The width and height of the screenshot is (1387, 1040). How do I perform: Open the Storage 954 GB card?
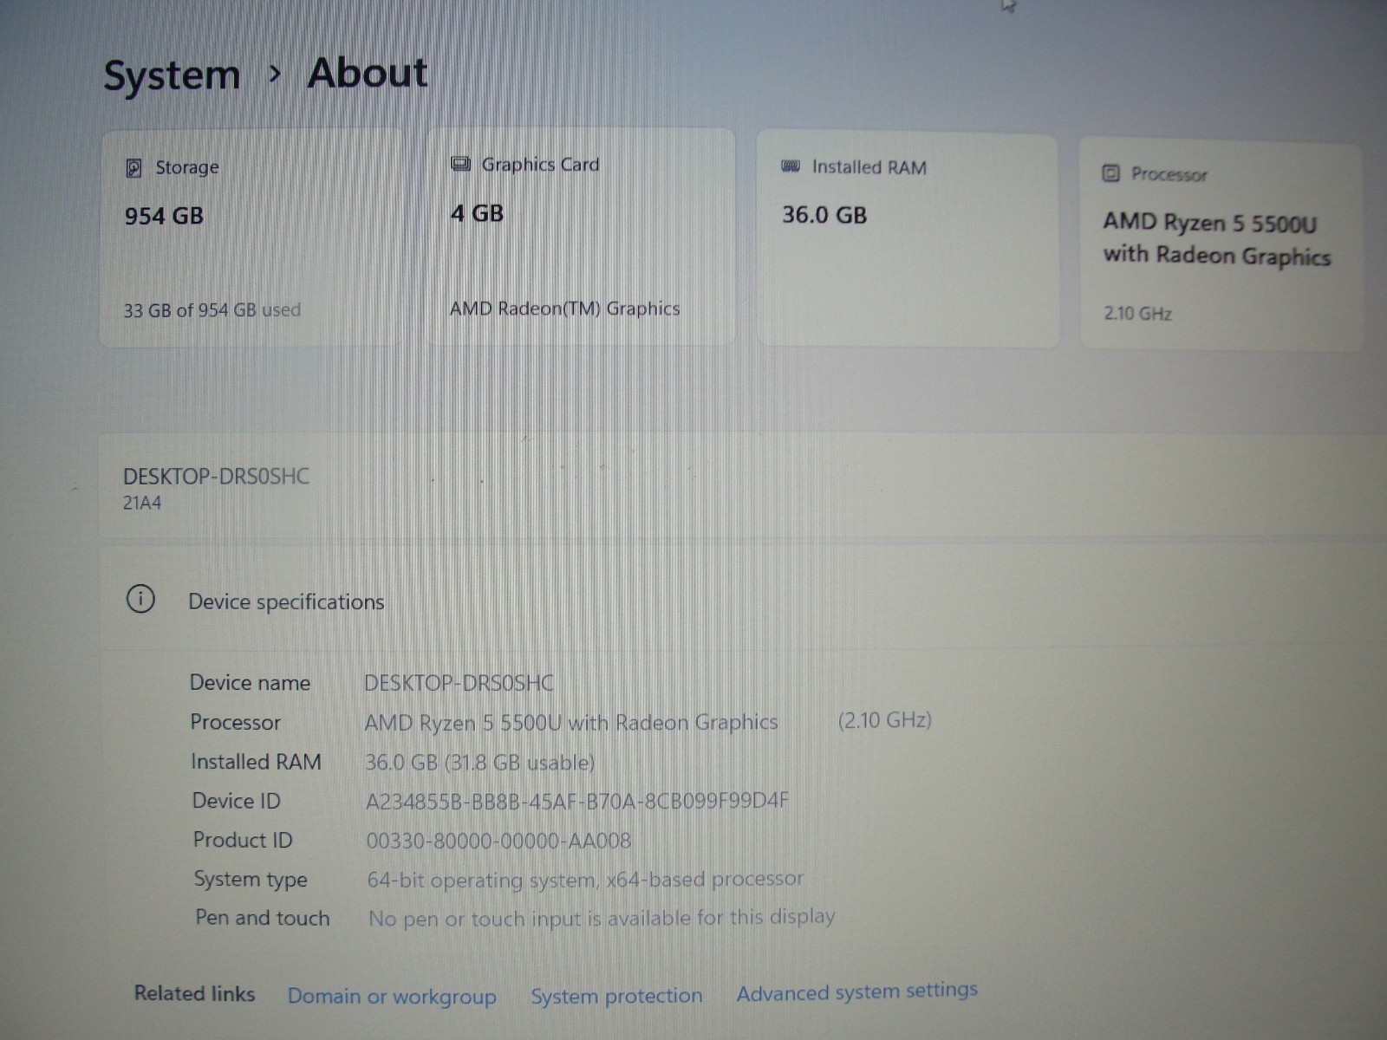[251, 238]
